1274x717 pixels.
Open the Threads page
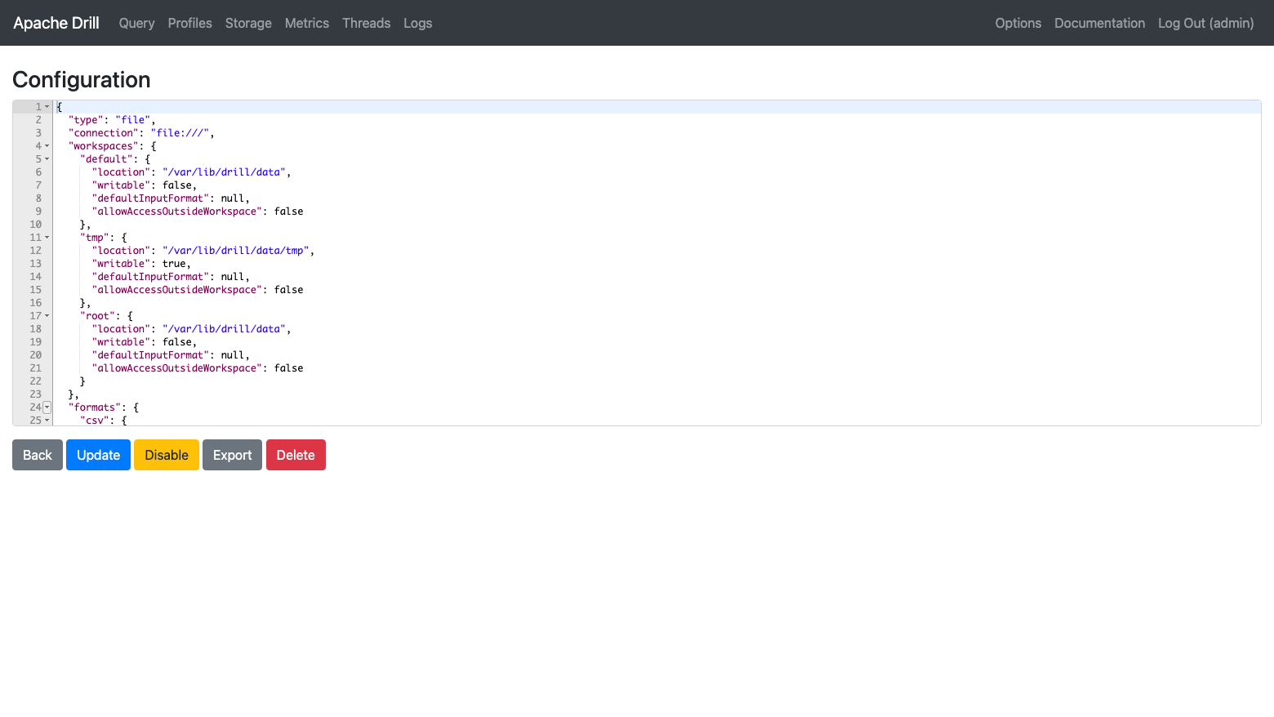(366, 23)
